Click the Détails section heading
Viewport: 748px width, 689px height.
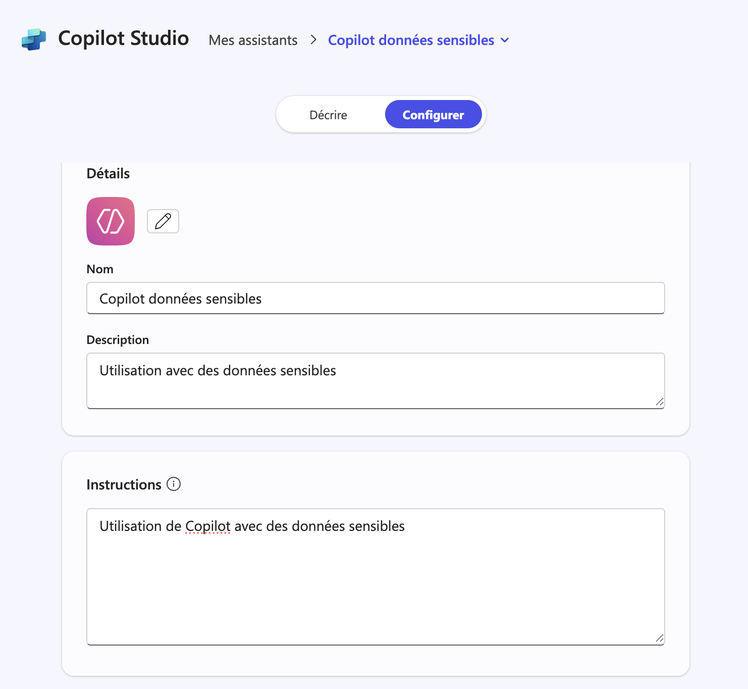[108, 174]
